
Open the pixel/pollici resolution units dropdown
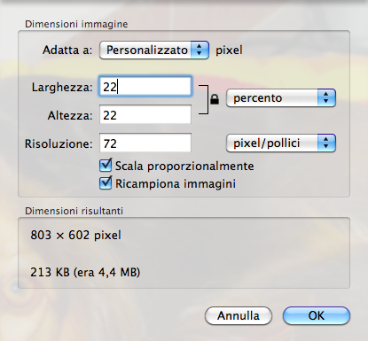pyautogui.click(x=281, y=143)
